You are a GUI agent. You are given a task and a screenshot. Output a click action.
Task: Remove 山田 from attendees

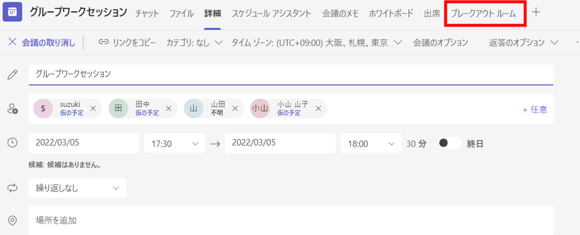point(235,108)
